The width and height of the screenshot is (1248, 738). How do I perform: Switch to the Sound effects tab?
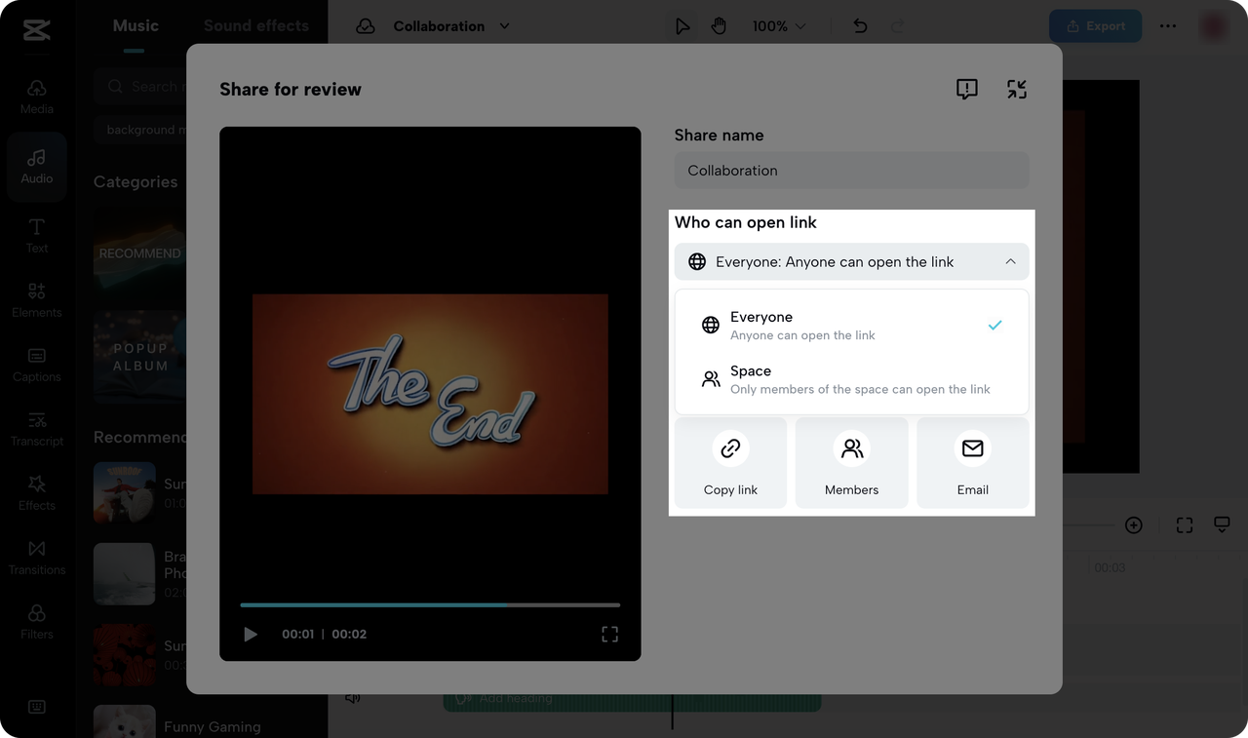point(256,26)
